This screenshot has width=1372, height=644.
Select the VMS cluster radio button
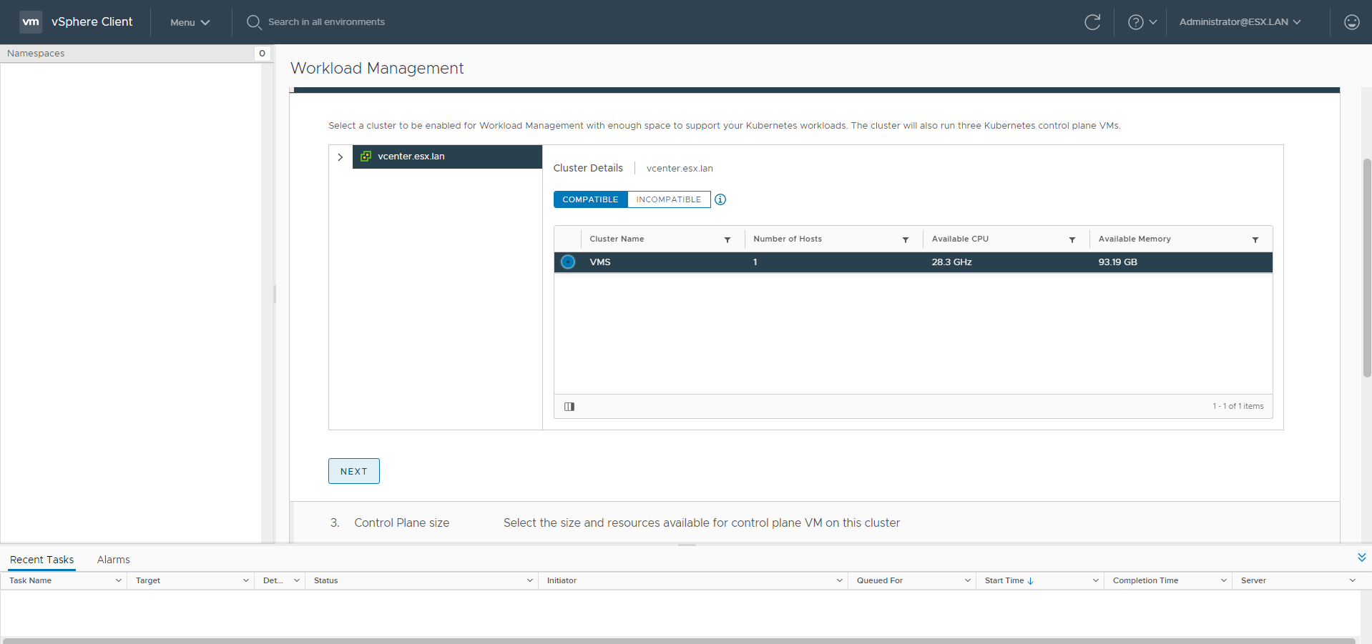pos(568,262)
